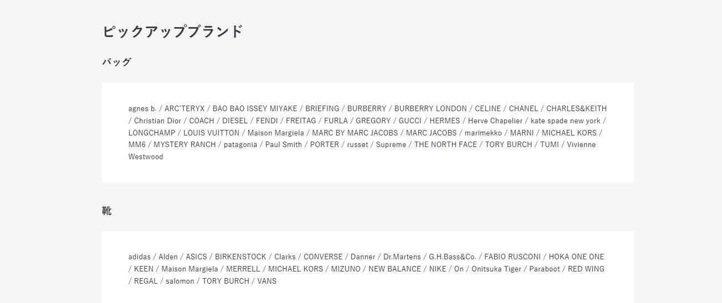
Task: Click the Dr.Martens shoe link
Action: click(x=402, y=257)
